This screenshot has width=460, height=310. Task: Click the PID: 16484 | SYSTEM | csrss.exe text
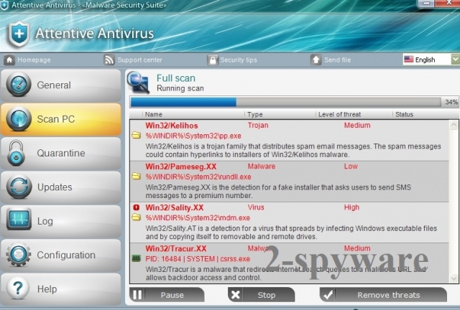click(x=198, y=259)
